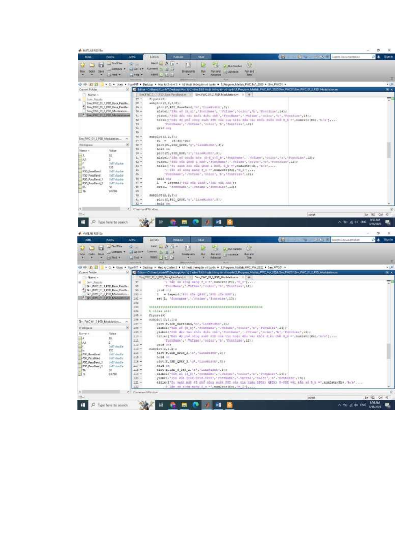Expand the Compare dropdown in lower MATLAB toolstrip
Viewport: 415px width, 537px height.
[x=117, y=252]
